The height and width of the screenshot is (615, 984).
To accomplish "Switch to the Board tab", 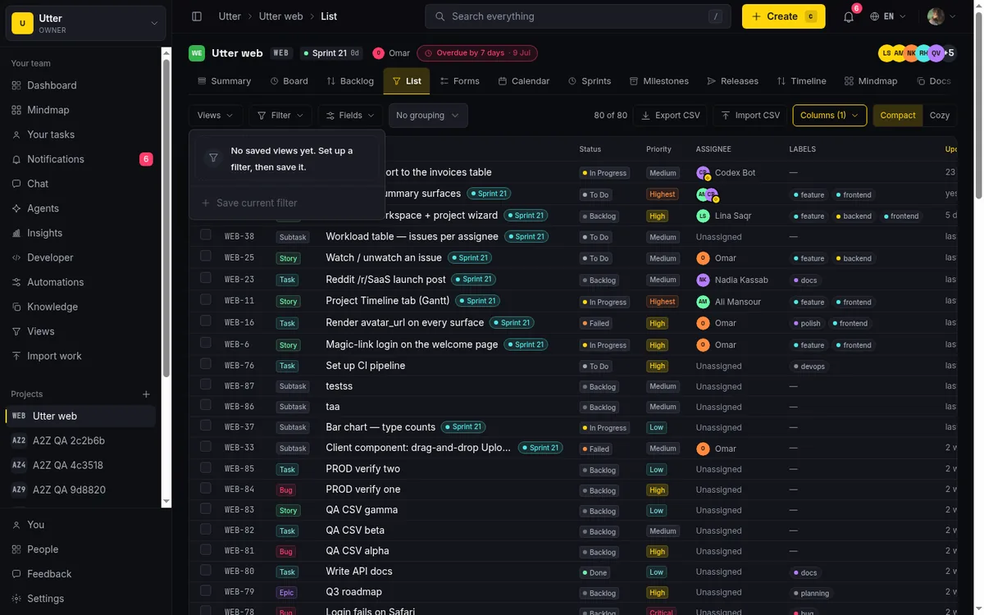I will 289,81.
